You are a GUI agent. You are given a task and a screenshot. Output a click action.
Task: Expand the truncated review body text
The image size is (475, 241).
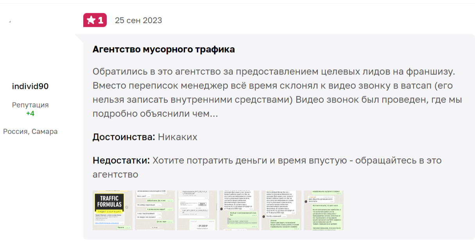[x=214, y=113]
